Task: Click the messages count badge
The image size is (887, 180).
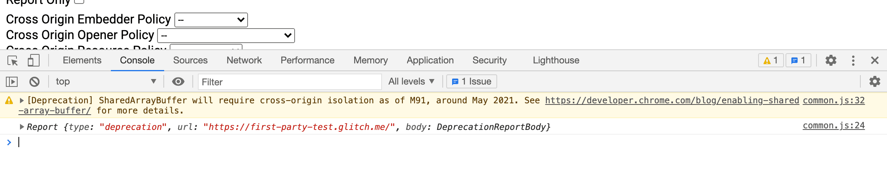Action: (x=798, y=60)
